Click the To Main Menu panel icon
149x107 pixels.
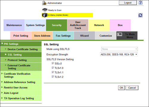point(119,34)
